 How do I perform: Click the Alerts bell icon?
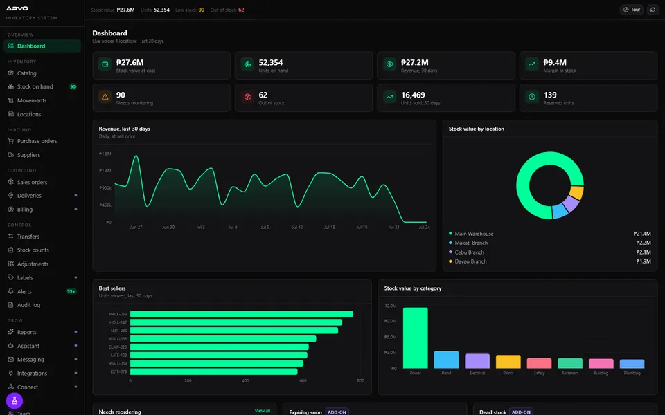[11, 291]
